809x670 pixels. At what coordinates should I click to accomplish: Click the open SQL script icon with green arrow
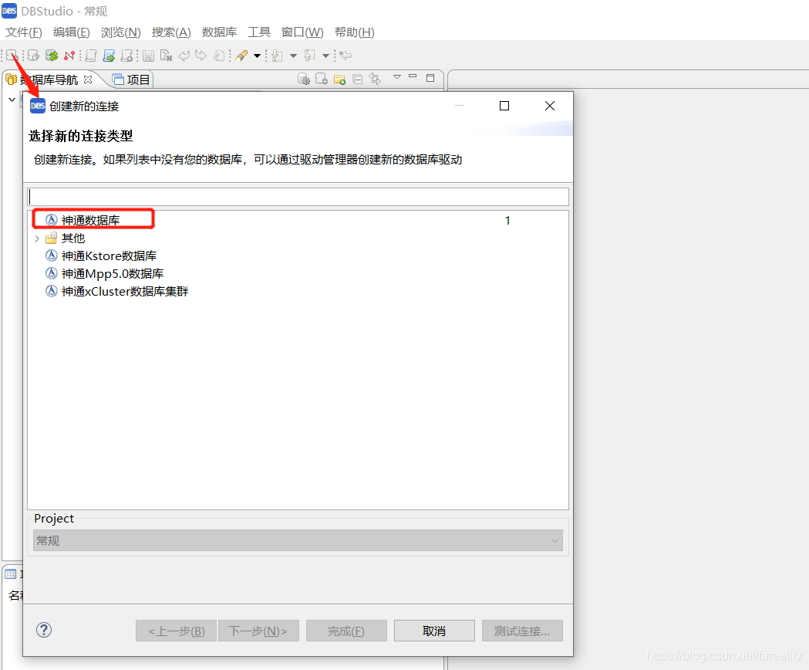point(109,56)
